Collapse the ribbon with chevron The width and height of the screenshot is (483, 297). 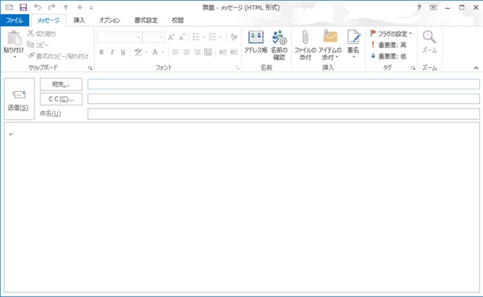click(476, 68)
